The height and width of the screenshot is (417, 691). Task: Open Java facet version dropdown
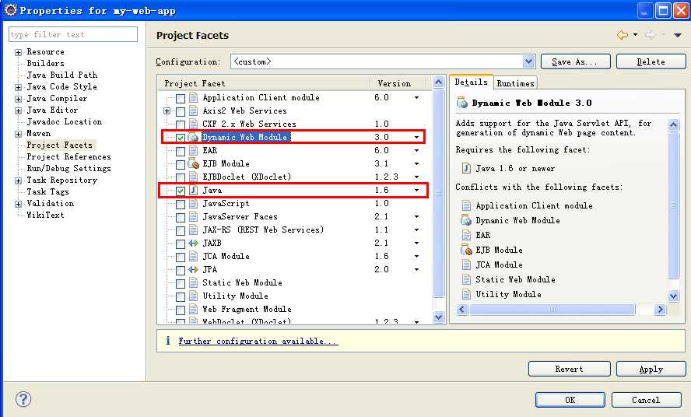[x=416, y=190]
